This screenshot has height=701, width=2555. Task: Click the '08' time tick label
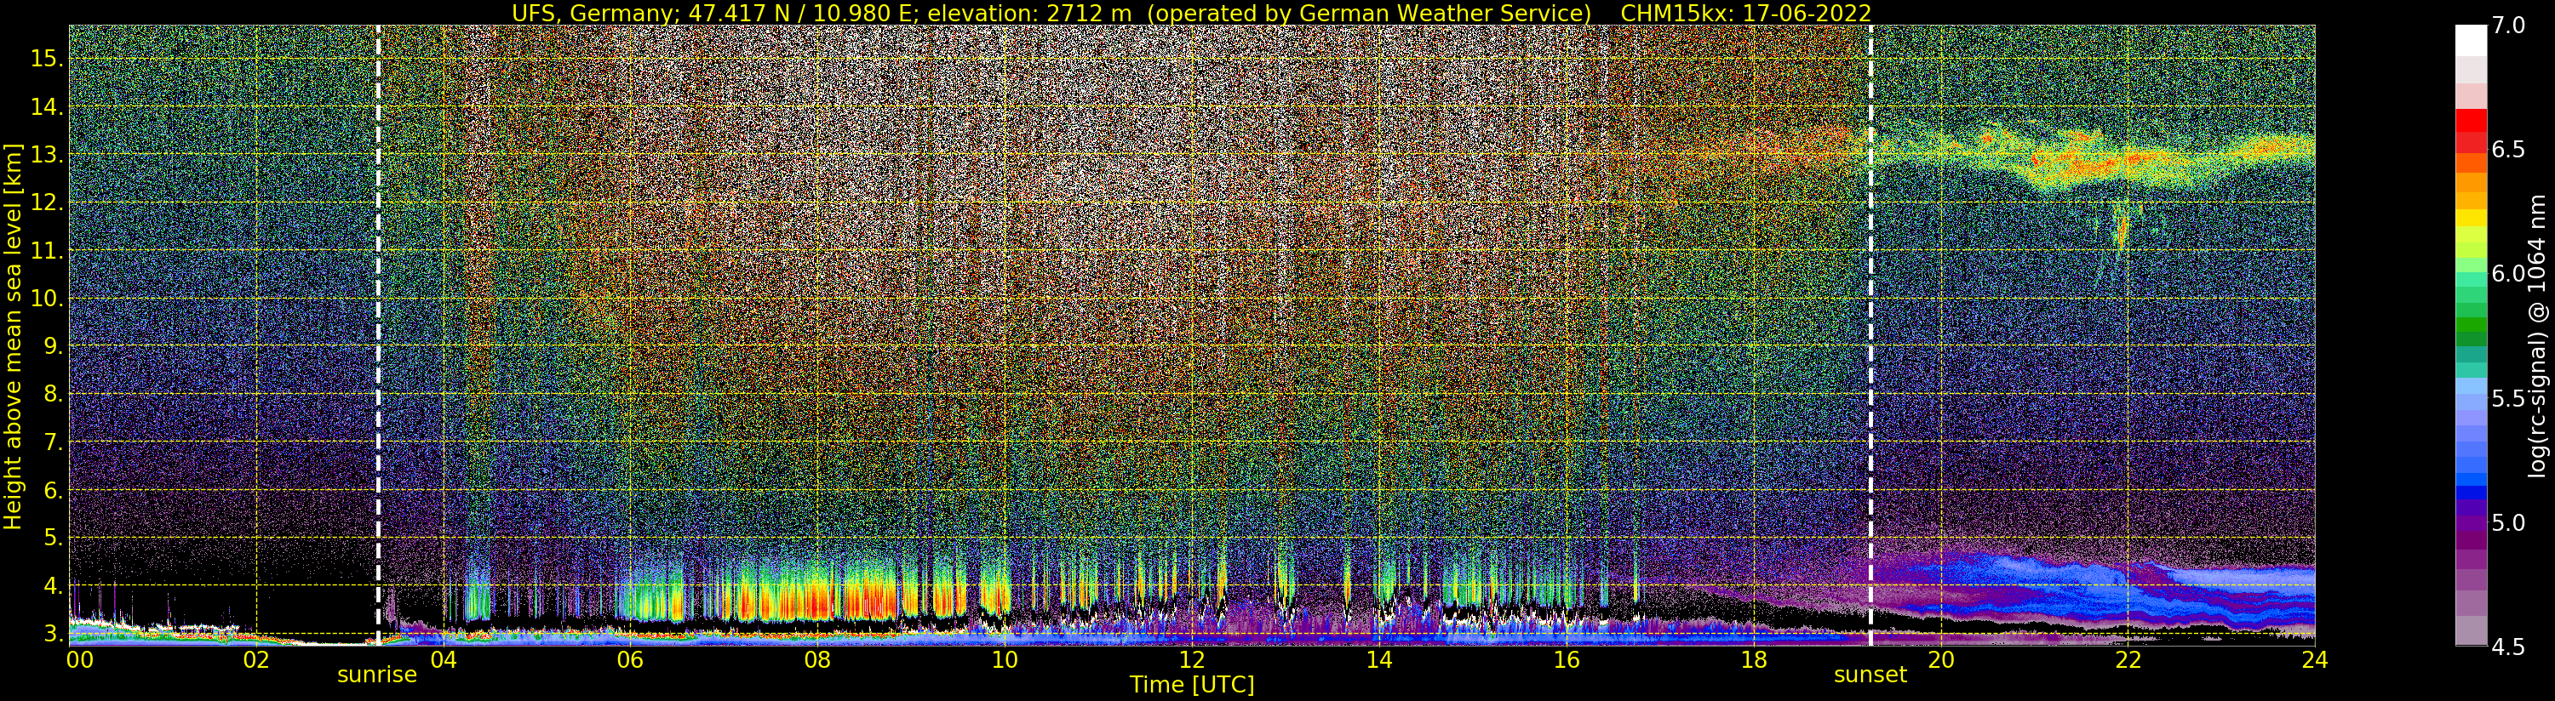[x=817, y=659]
